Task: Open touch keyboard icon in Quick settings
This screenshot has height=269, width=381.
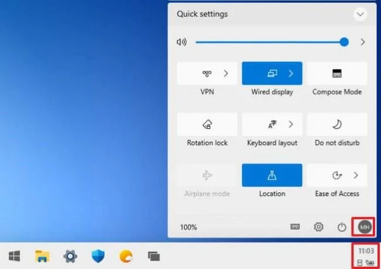Action: (x=295, y=227)
